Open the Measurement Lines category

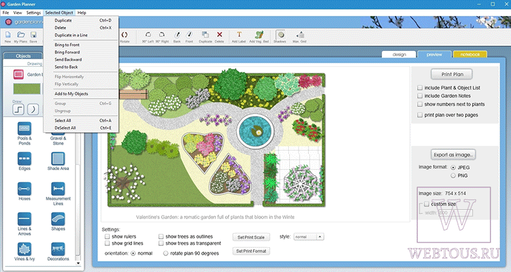tap(58, 189)
